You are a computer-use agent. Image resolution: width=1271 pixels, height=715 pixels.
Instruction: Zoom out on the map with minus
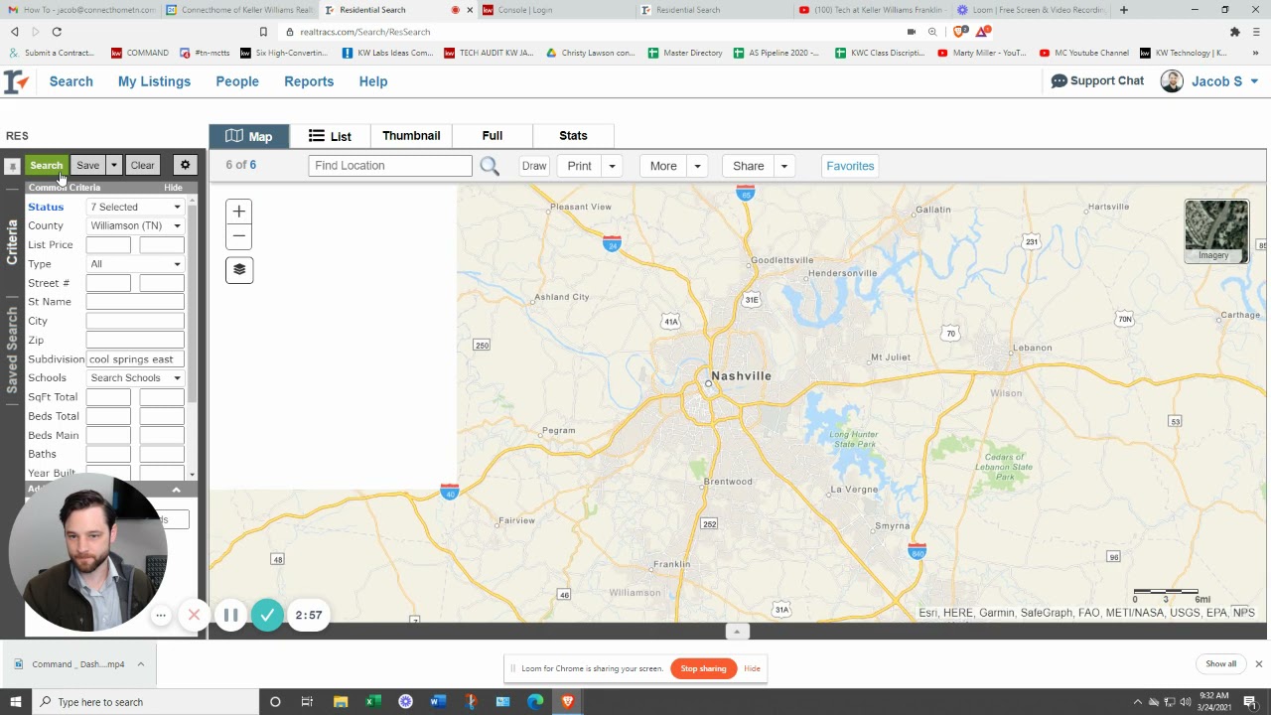[238, 236]
